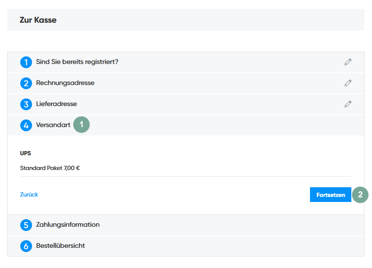Expand the Bestellübersicht section title
This screenshot has height=268, width=372.
click(x=60, y=246)
